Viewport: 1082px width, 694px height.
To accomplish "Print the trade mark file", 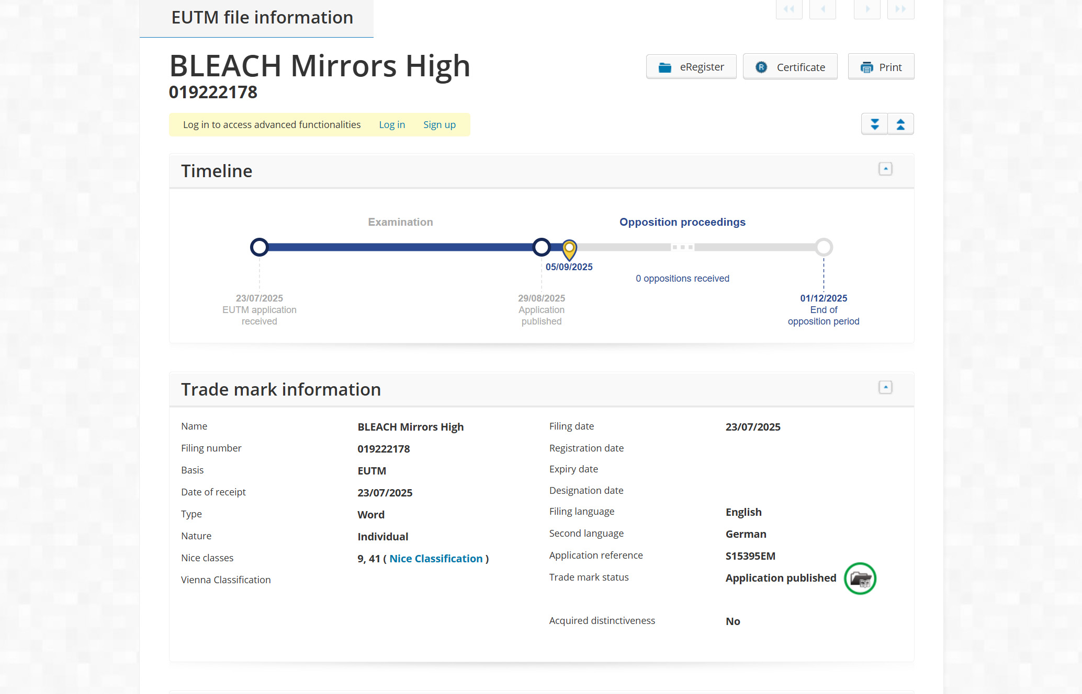I will 881,67.
